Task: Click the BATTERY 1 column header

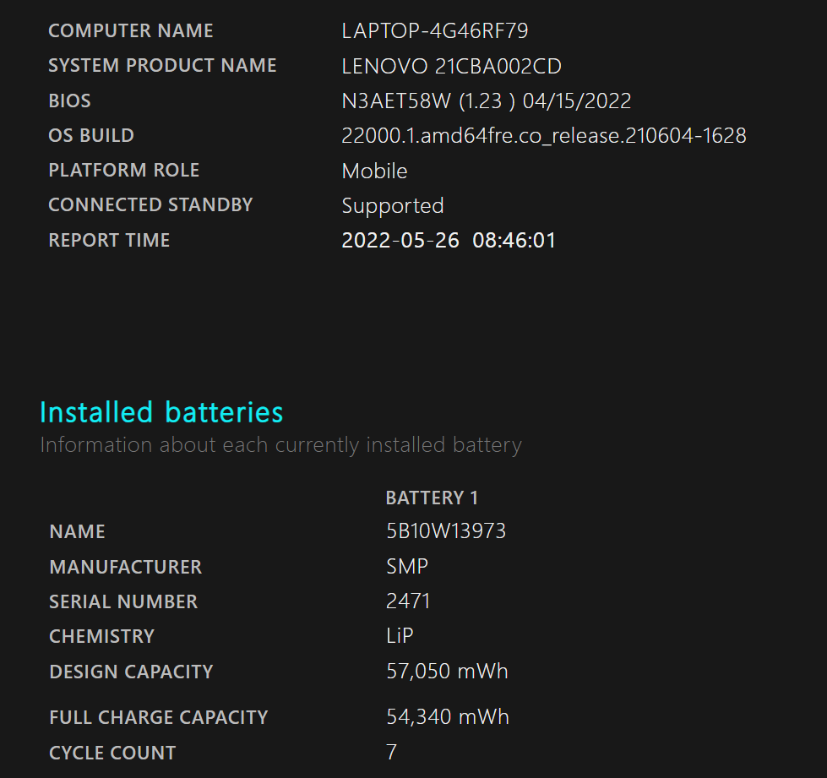Action: tap(432, 498)
